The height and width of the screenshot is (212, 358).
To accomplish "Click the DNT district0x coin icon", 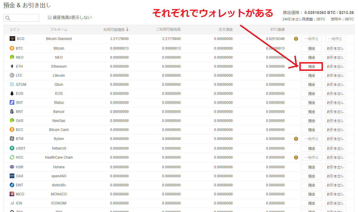I will tap(12, 185).
